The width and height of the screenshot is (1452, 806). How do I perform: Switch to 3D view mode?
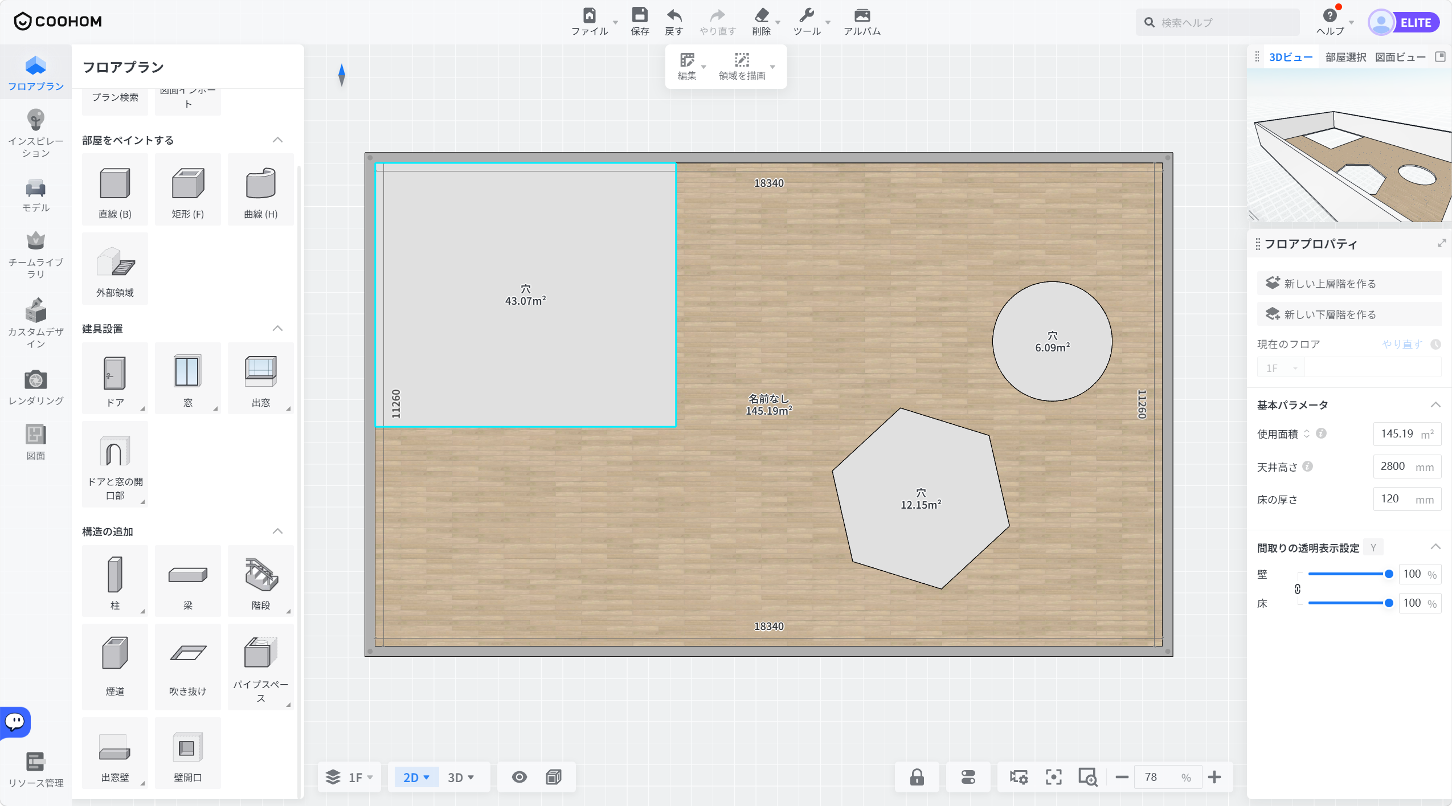461,777
